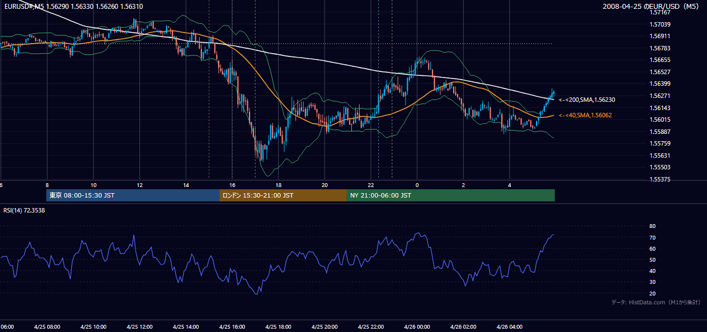The height and width of the screenshot is (332, 707).
Task: Click price axis label 1.56911
Action: pos(660,37)
